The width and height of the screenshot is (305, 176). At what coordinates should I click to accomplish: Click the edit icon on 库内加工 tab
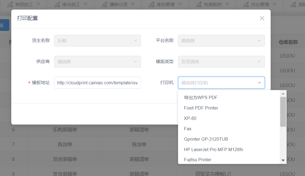(57, 4)
